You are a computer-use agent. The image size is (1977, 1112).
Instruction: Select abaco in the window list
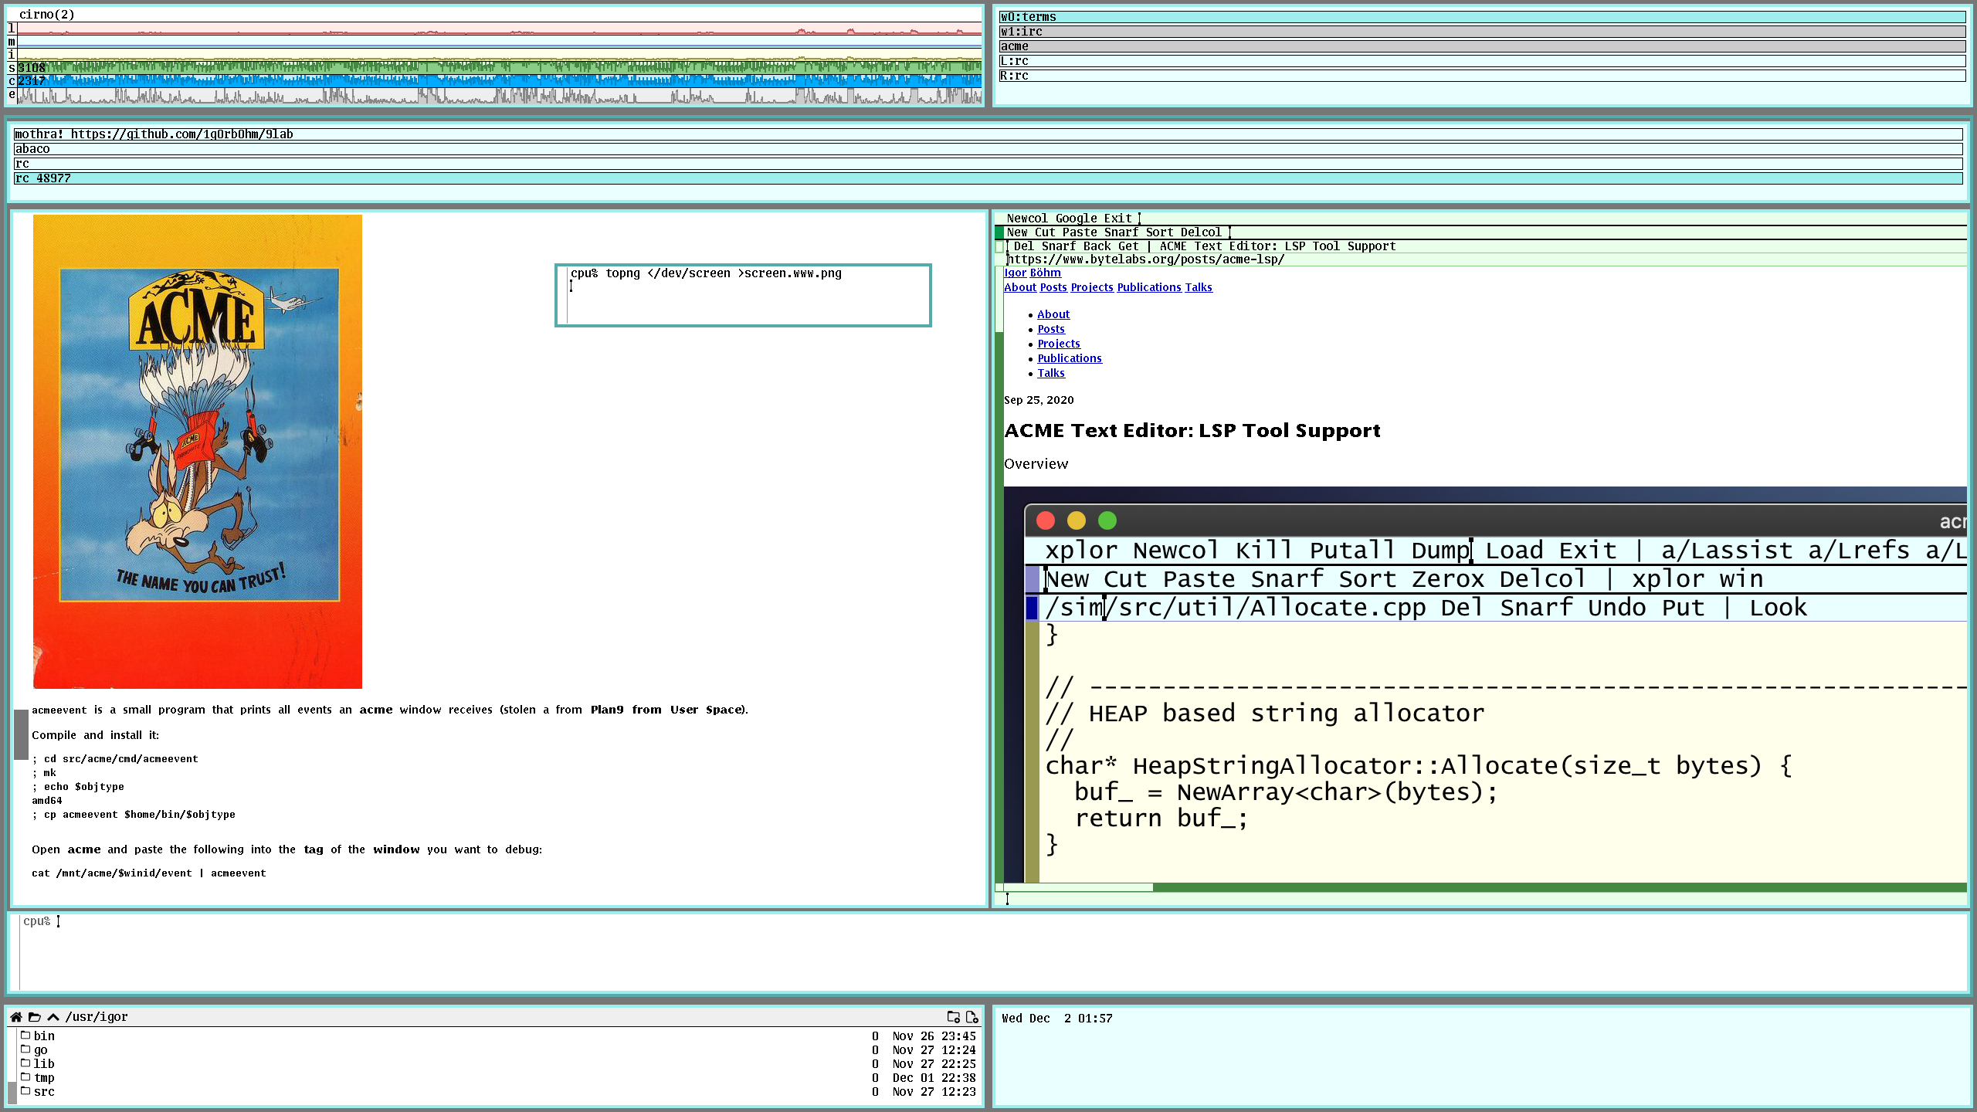(988, 149)
